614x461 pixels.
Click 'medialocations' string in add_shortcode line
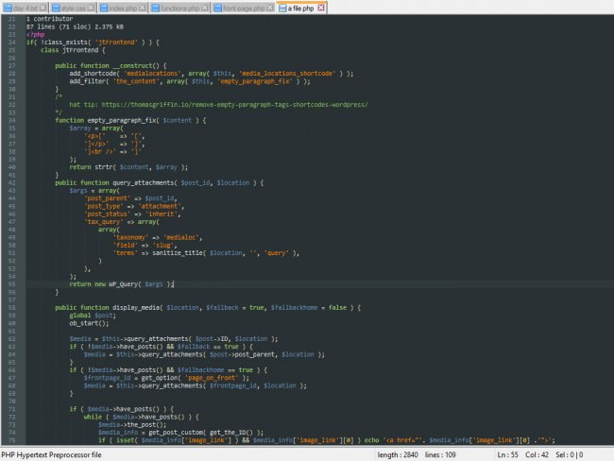point(150,74)
